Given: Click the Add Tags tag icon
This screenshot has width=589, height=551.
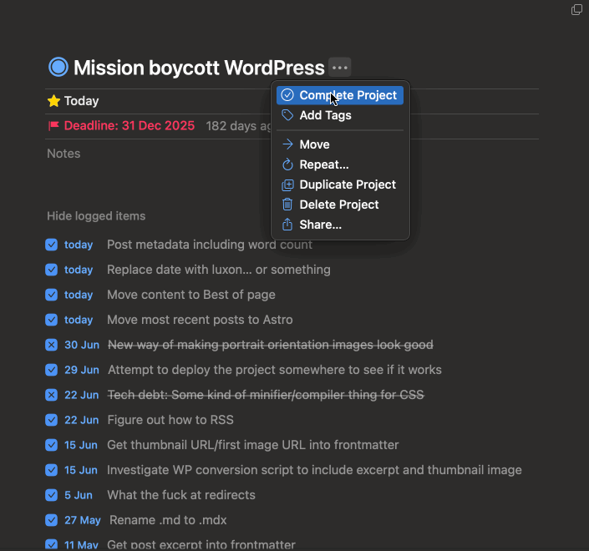Looking at the screenshot, I should click(287, 115).
